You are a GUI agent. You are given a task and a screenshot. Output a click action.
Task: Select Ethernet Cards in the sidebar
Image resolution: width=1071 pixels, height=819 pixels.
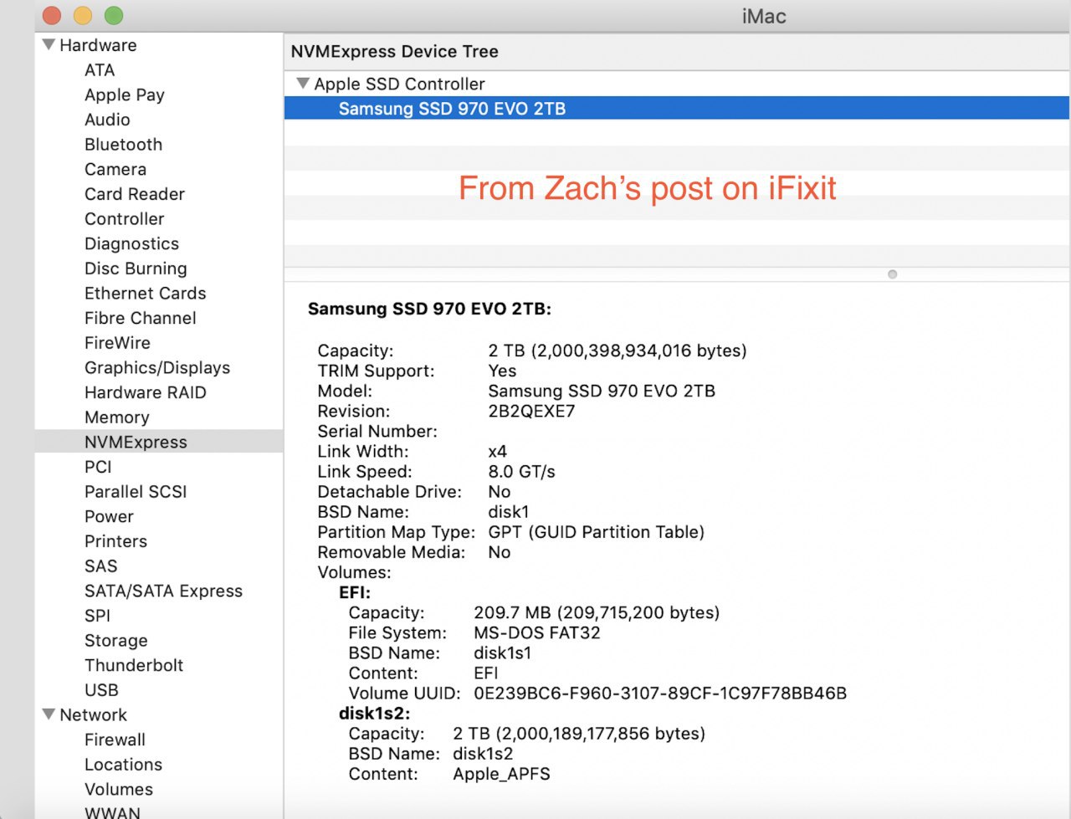145,293
